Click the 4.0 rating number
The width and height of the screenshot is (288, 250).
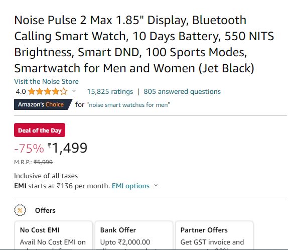pos(21,91)
